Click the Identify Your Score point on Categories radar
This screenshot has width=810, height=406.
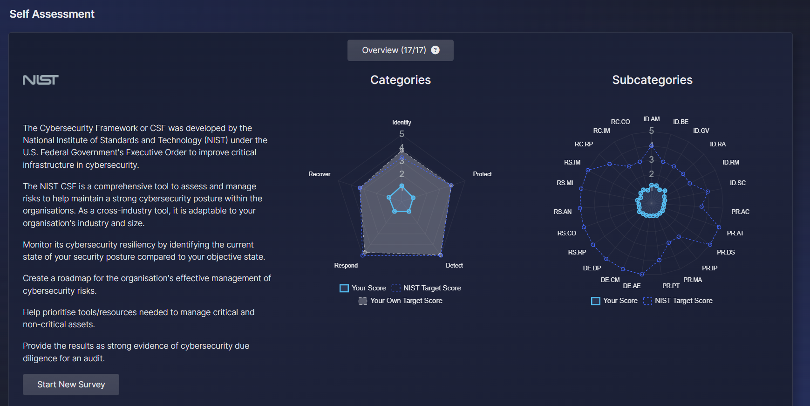coord(402,186)
